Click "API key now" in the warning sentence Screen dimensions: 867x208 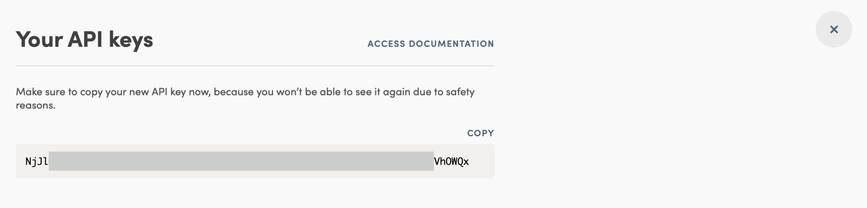pyautogui.click(x=180, y=92)
